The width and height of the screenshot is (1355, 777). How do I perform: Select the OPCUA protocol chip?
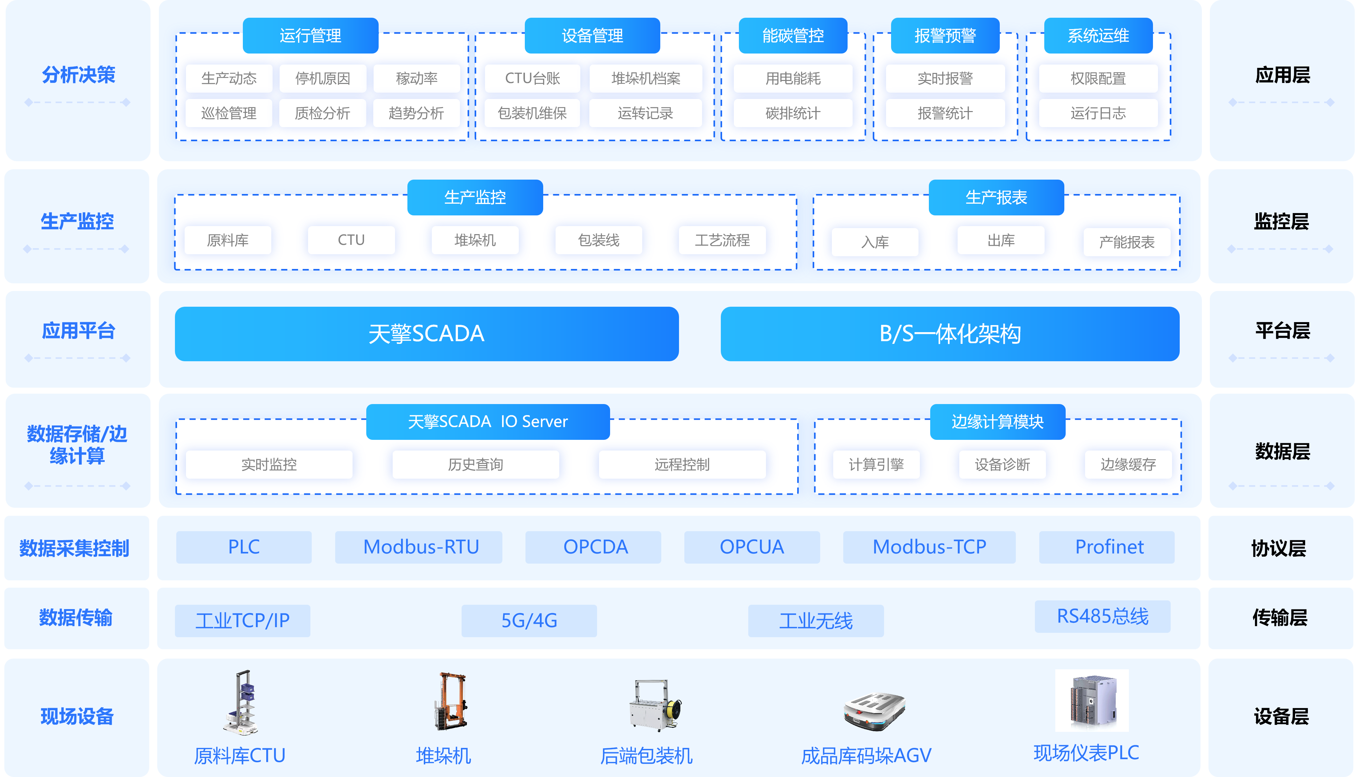coord(752,547)
